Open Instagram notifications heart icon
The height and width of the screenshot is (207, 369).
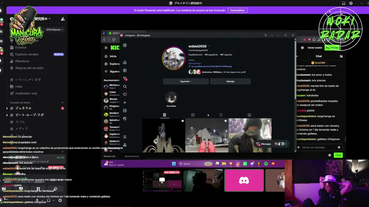[125, 94]
